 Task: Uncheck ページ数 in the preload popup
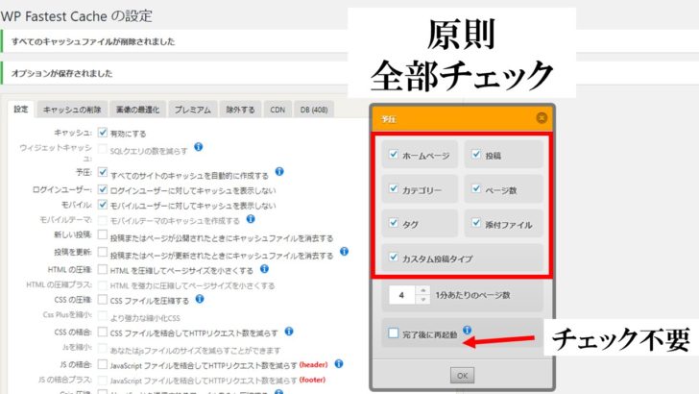[x=476, y=188]
